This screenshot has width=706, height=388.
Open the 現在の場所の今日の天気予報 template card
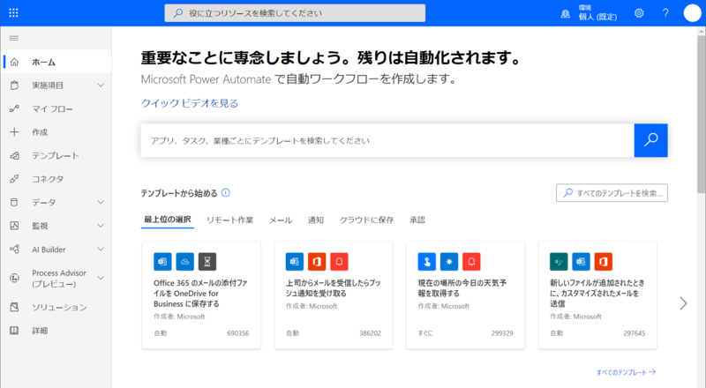point(466,295)
